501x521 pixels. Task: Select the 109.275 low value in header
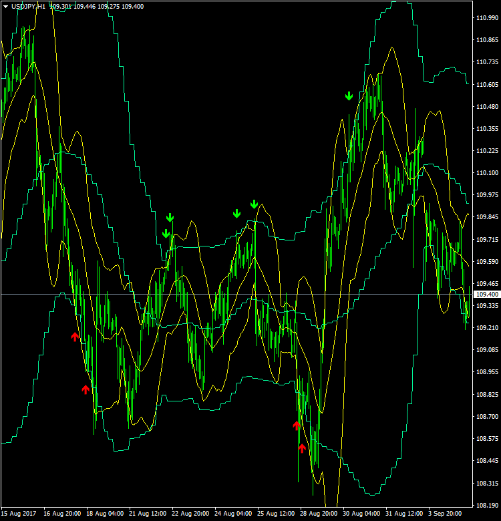108,7
